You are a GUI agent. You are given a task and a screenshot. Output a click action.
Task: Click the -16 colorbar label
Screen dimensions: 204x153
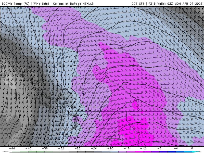coord(127,148)
